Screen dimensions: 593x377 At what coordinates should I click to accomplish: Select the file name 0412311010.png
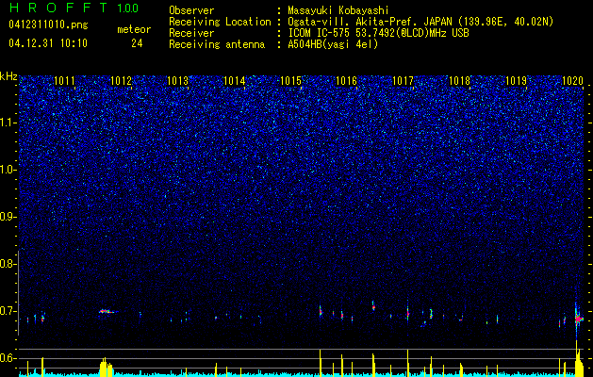(x=48, y=25)
